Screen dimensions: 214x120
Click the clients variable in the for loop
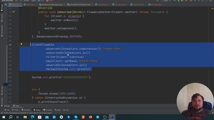(x=74, y=16)
